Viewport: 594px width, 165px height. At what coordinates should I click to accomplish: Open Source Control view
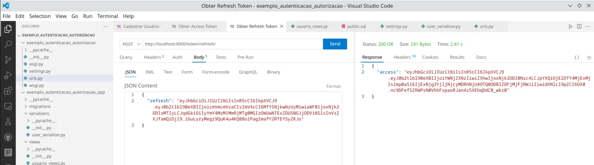point(8,60)
